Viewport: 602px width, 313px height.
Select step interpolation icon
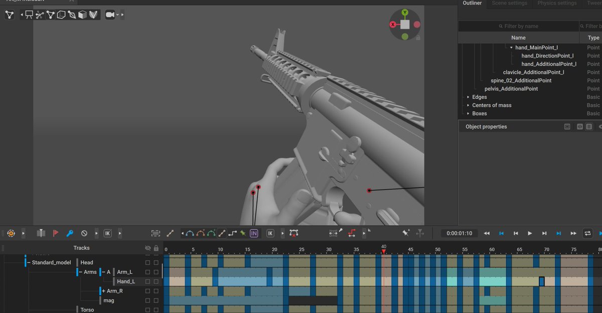(232, 233)
